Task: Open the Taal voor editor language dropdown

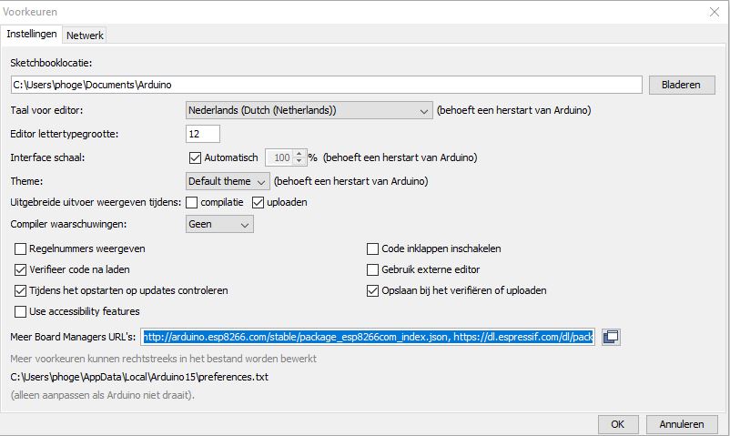Action: (x=309, y=110)
